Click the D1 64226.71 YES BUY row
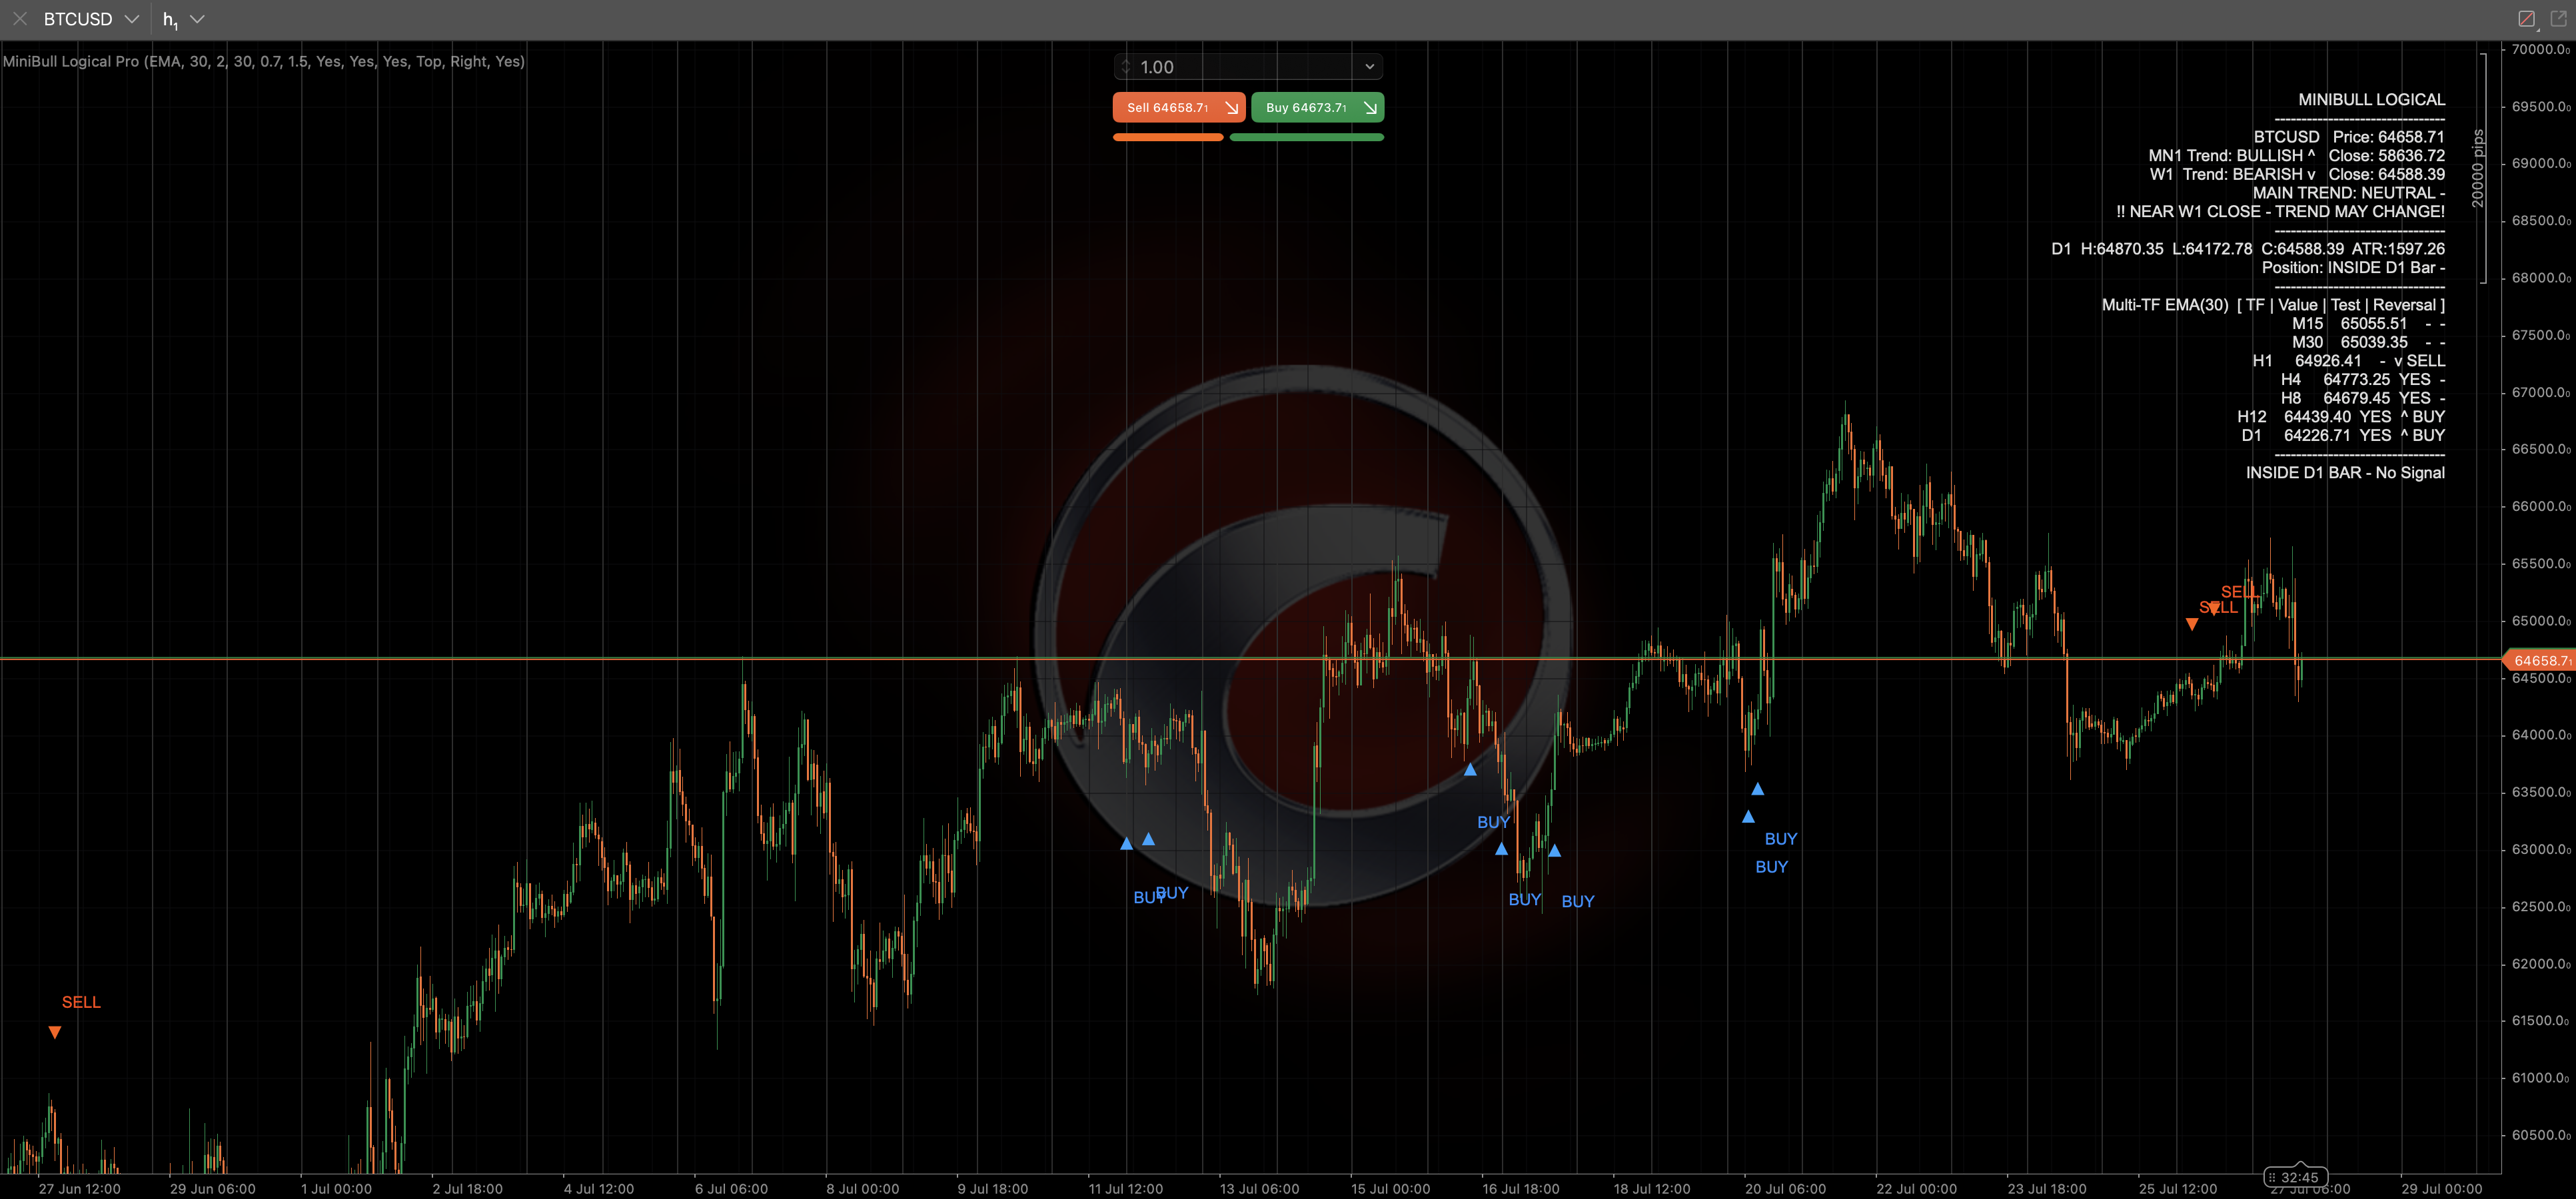Image resolution: width=2576 pixels, height=1199 pixels. click(2342, 435)
